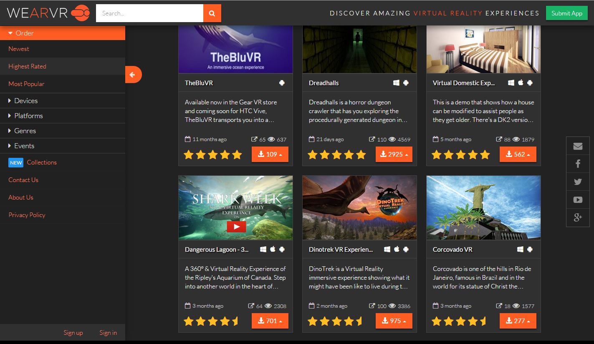Focus the Search input field

tap(149, 13)
